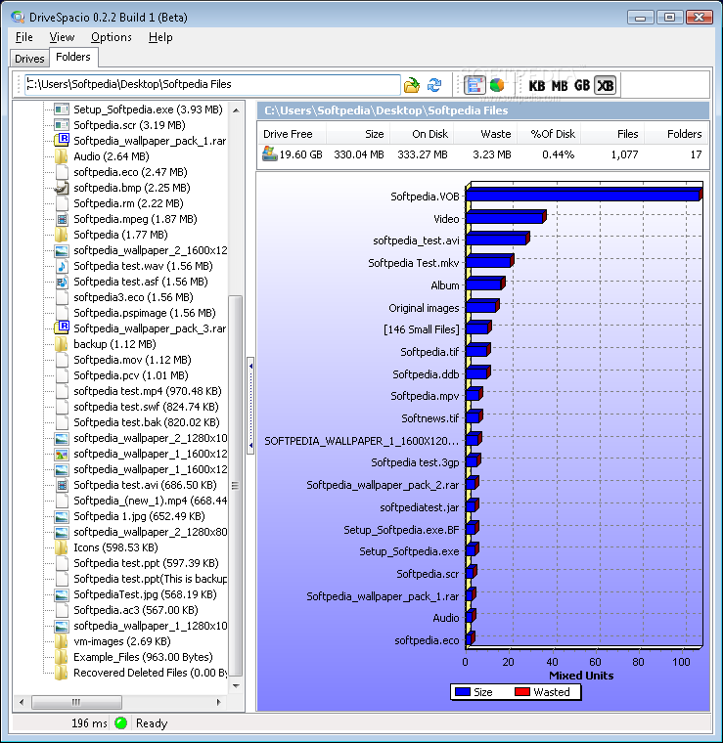Click the Drive Free column header
723x743 pixels.
tap(292, 134)
